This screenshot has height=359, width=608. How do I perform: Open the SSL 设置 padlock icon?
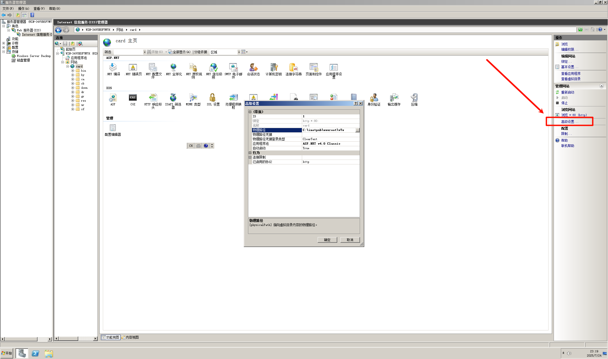[x=213, y=98]
